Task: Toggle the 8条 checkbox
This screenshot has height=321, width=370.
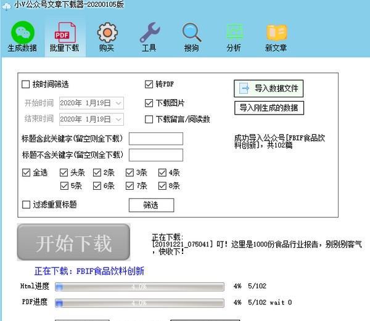Action: [x=162, y=185]
